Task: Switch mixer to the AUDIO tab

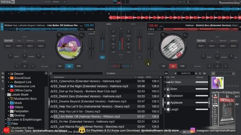Action: click(109, 24)
